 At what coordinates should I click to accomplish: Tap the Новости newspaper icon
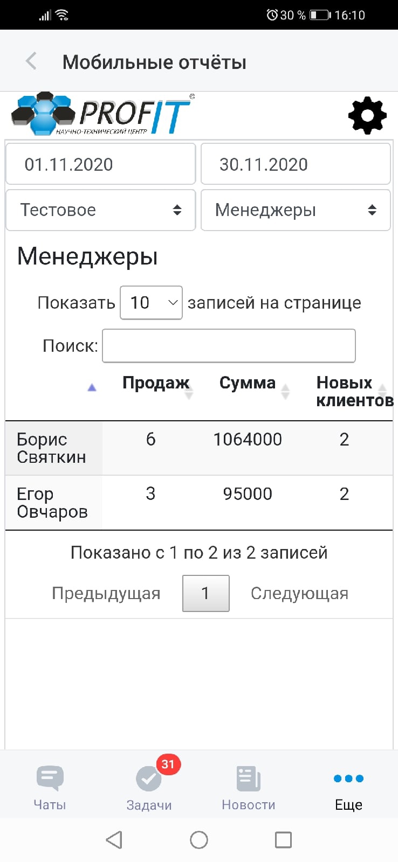[x=249, y=779]
